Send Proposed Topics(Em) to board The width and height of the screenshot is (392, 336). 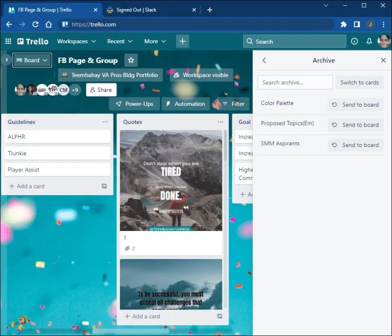point(356,125)
